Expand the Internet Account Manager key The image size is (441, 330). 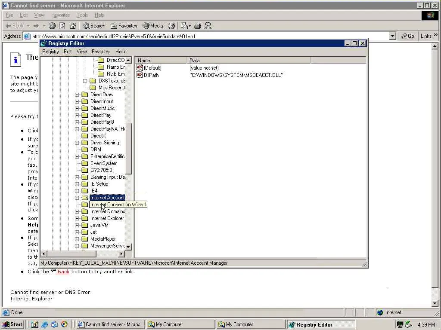pyautogui.click(x=77, y=198)
